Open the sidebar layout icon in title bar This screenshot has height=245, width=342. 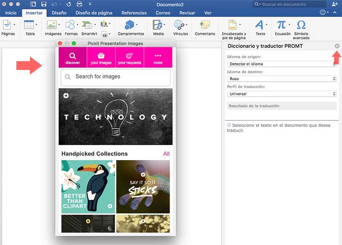(x=33, y=4)
